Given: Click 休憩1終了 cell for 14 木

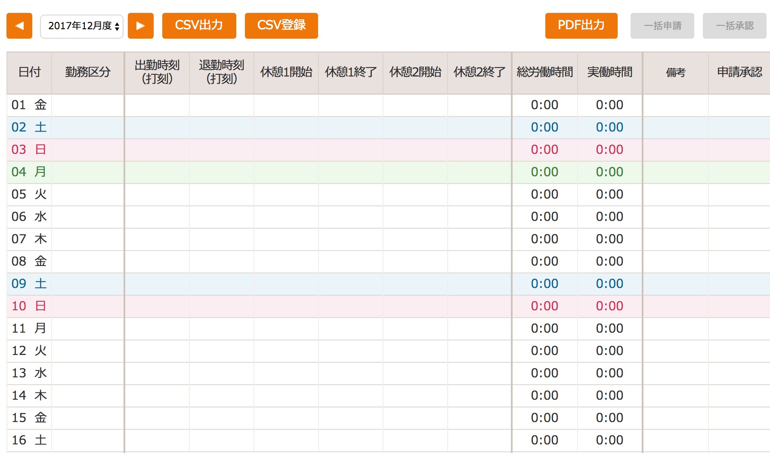Looking at the screenshot, I should click(351, 396).
